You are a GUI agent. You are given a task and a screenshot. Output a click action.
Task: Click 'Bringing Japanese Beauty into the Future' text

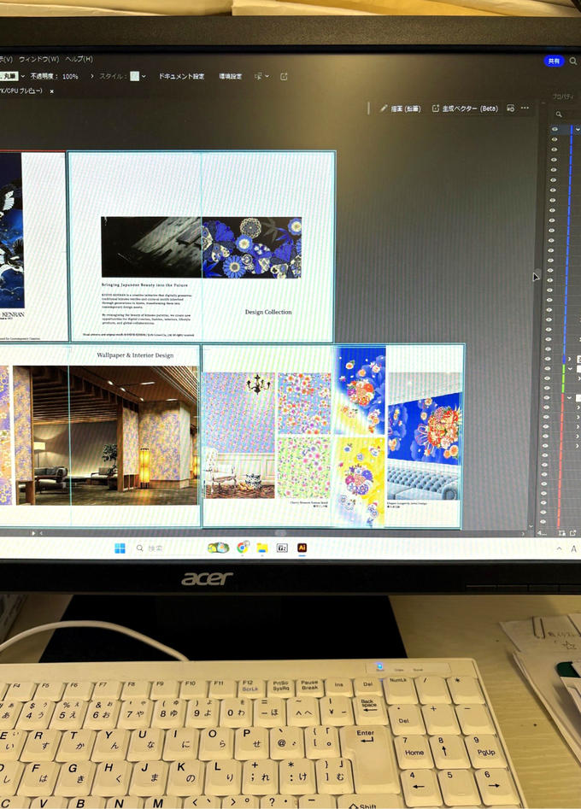coord(145,284)
